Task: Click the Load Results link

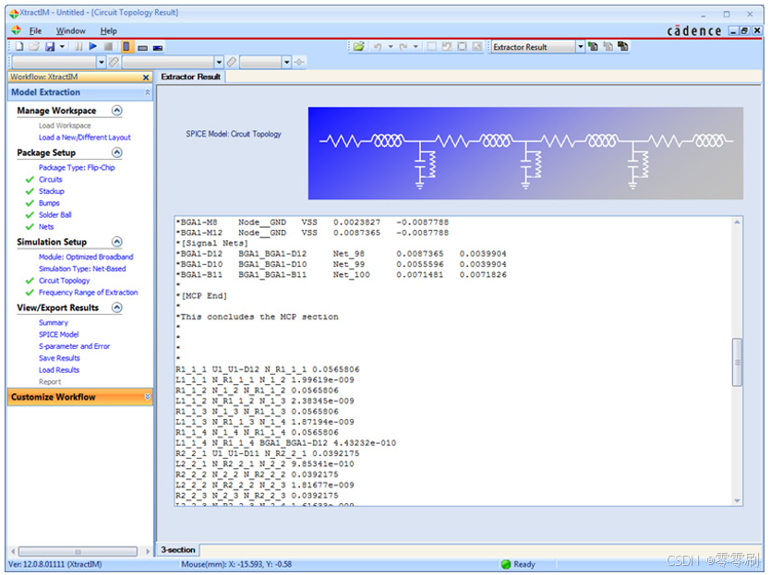Action: pyautogui.click(x=59, y=370)
